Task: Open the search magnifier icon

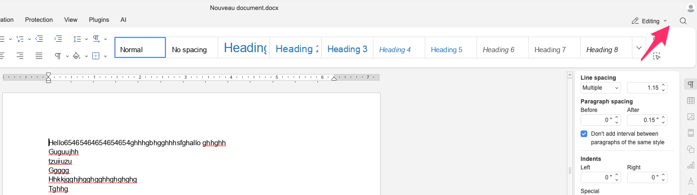Action: point(683,21)
